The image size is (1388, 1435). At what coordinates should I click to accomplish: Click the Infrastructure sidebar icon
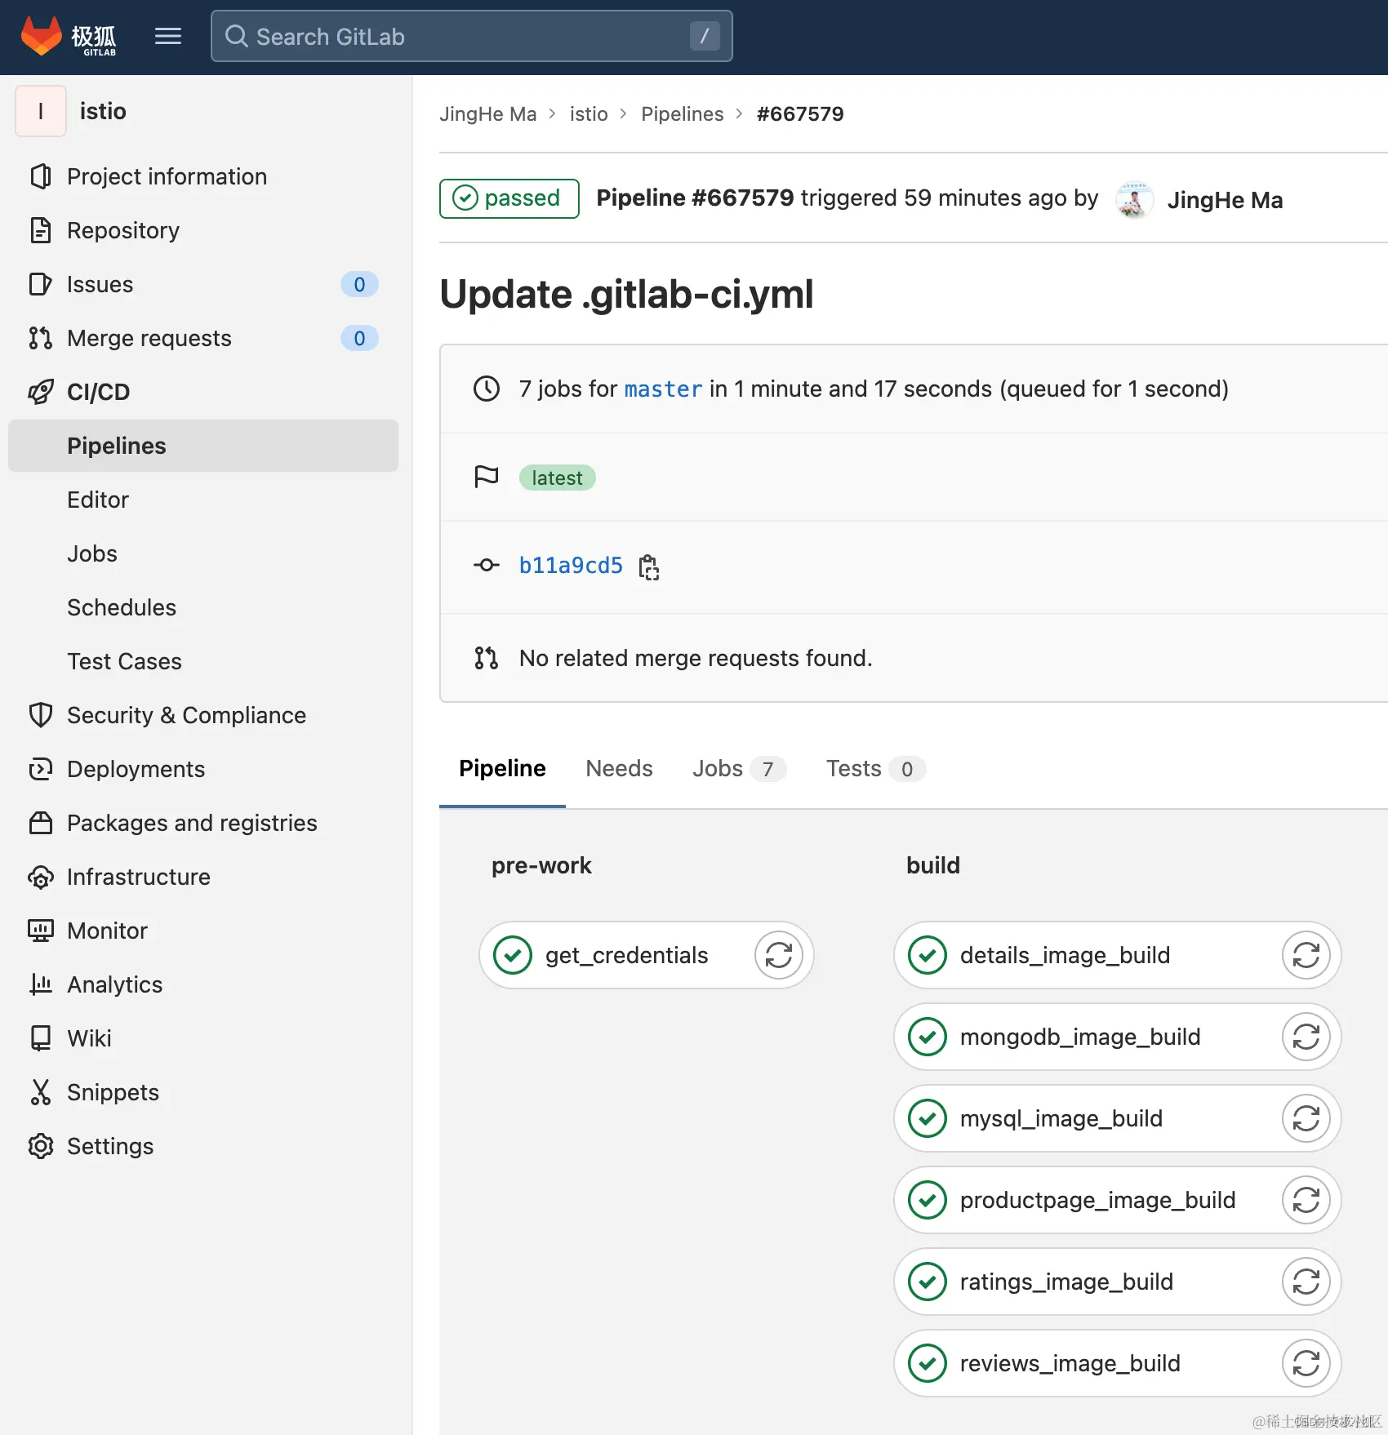[41, 877]
